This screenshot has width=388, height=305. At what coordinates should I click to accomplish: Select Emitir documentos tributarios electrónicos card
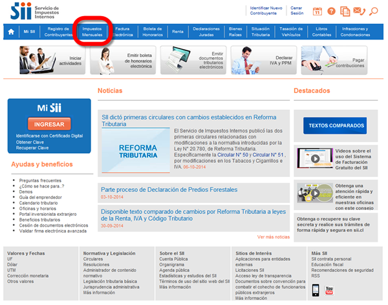(x=193, y=60)
